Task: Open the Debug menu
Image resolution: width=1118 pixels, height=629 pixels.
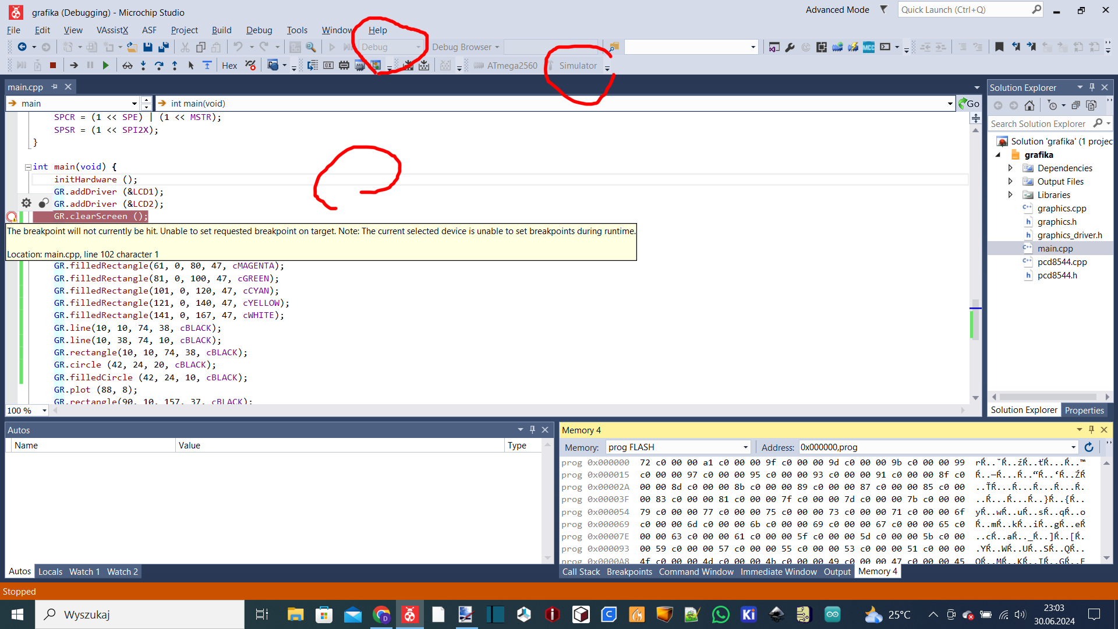Action: tap(259, 30)
